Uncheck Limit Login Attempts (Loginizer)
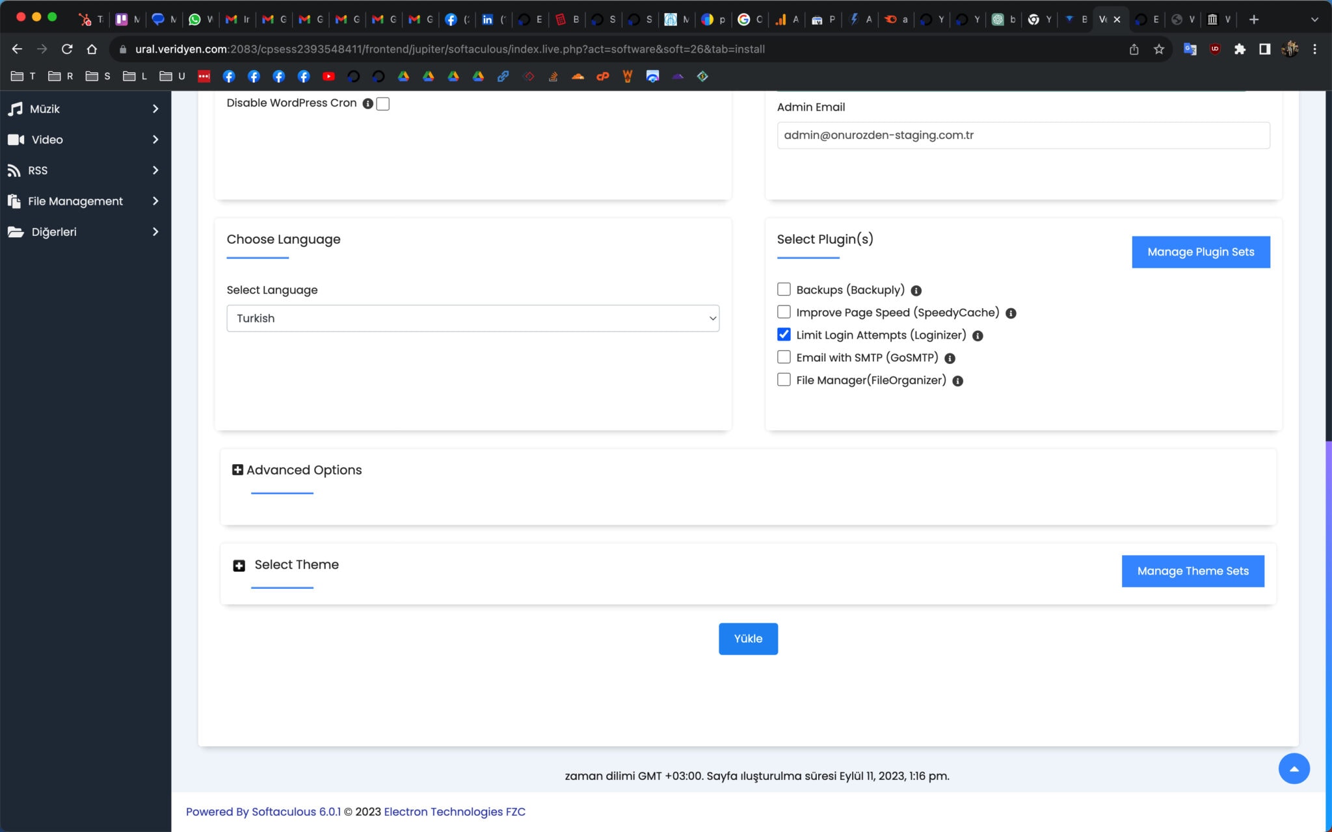Viewport: 1332px width, 832px height. (784, 334)
